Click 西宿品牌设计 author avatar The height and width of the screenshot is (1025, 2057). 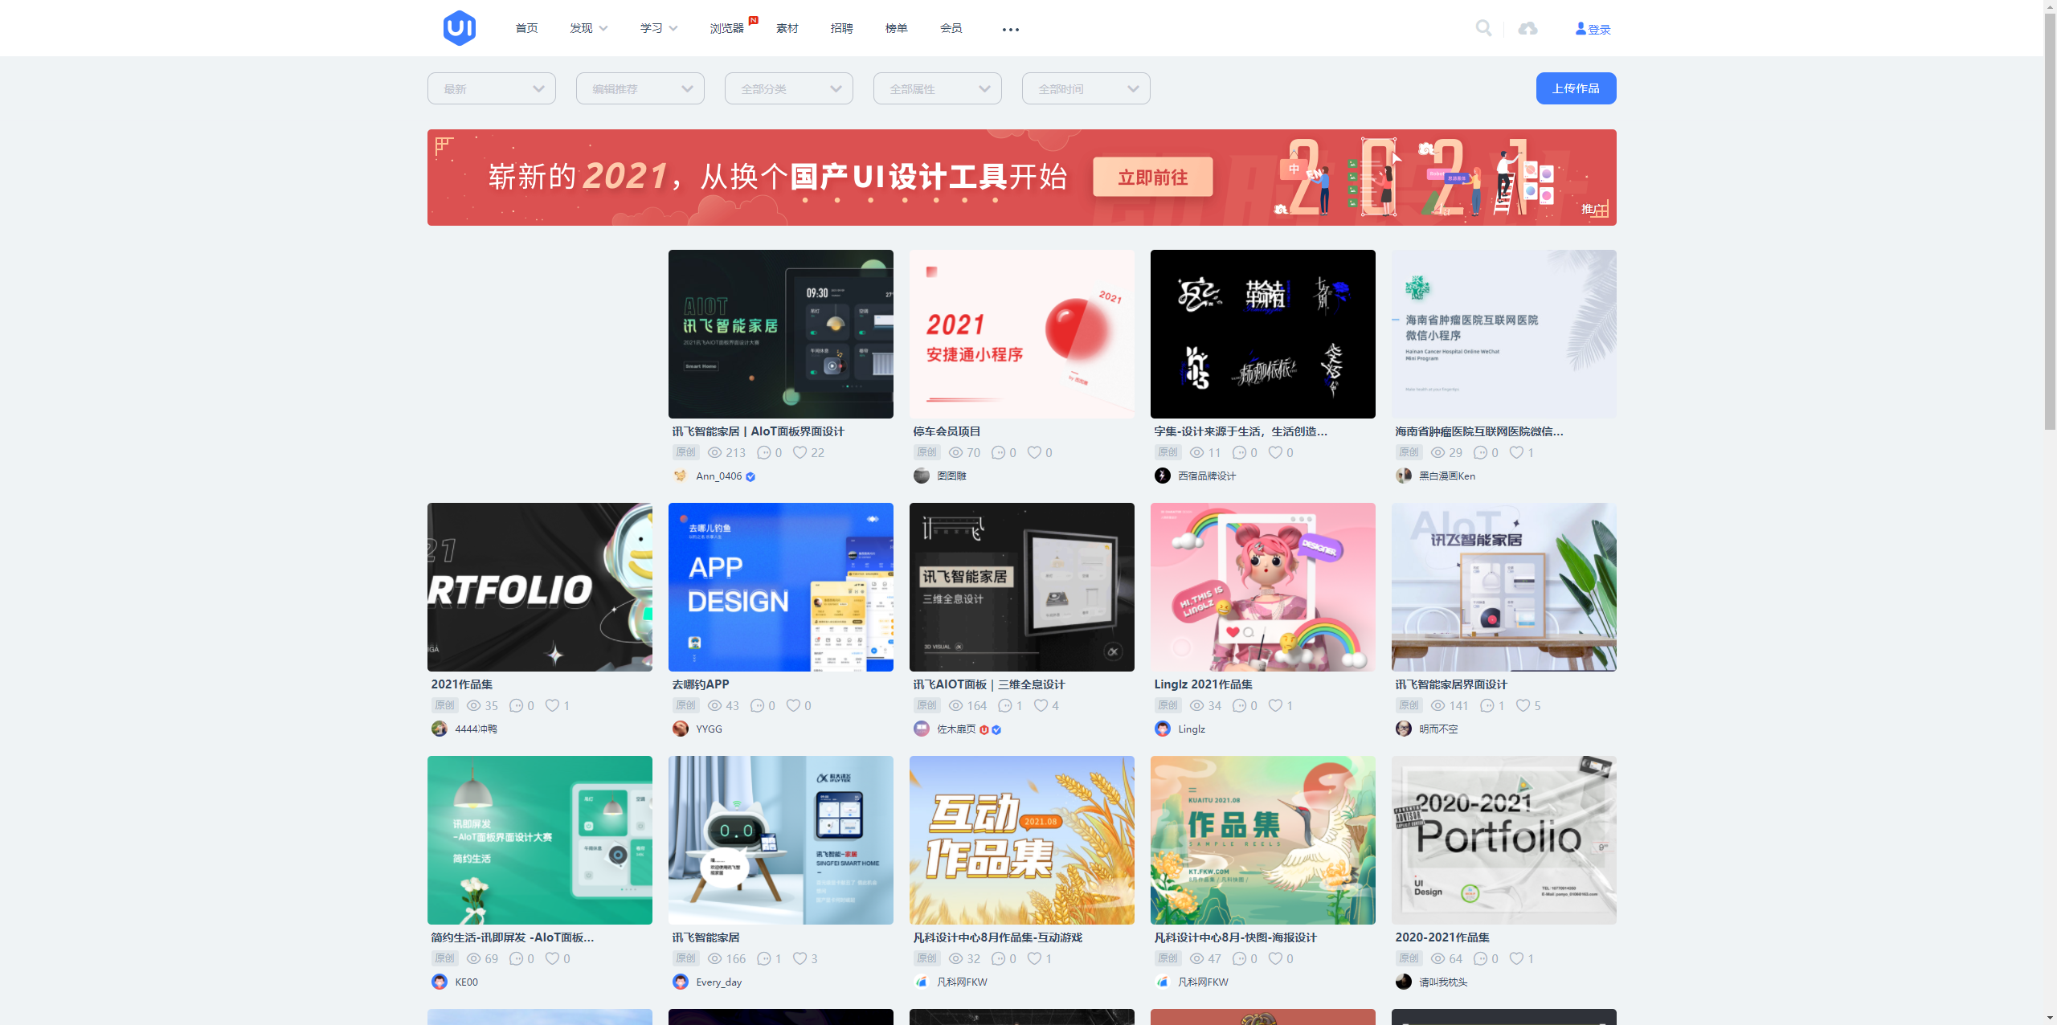click(1162, 476)
